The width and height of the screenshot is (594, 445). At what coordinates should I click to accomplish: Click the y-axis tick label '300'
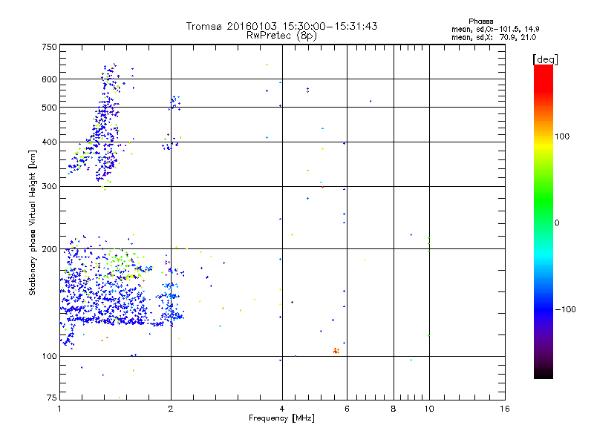coord(49,187)
